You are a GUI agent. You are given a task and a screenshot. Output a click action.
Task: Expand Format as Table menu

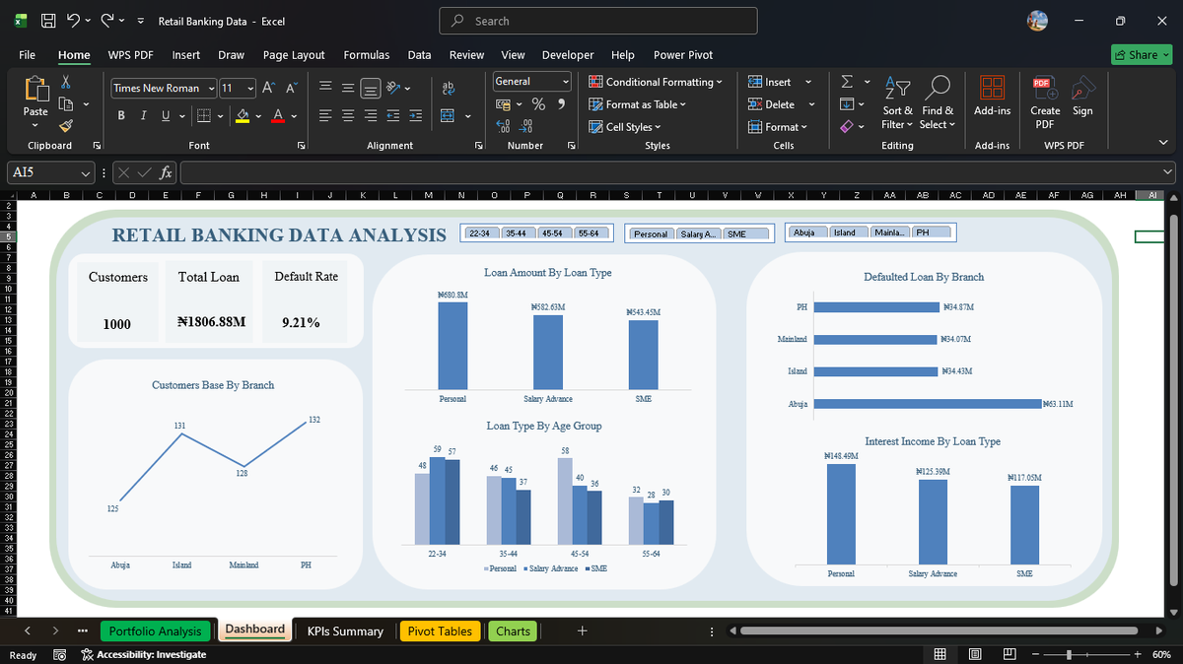[x=638, y=104]
